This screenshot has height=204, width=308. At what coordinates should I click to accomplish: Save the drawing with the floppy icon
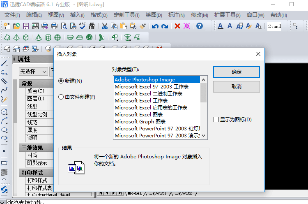pyautogui.click(x=26, y=26)
